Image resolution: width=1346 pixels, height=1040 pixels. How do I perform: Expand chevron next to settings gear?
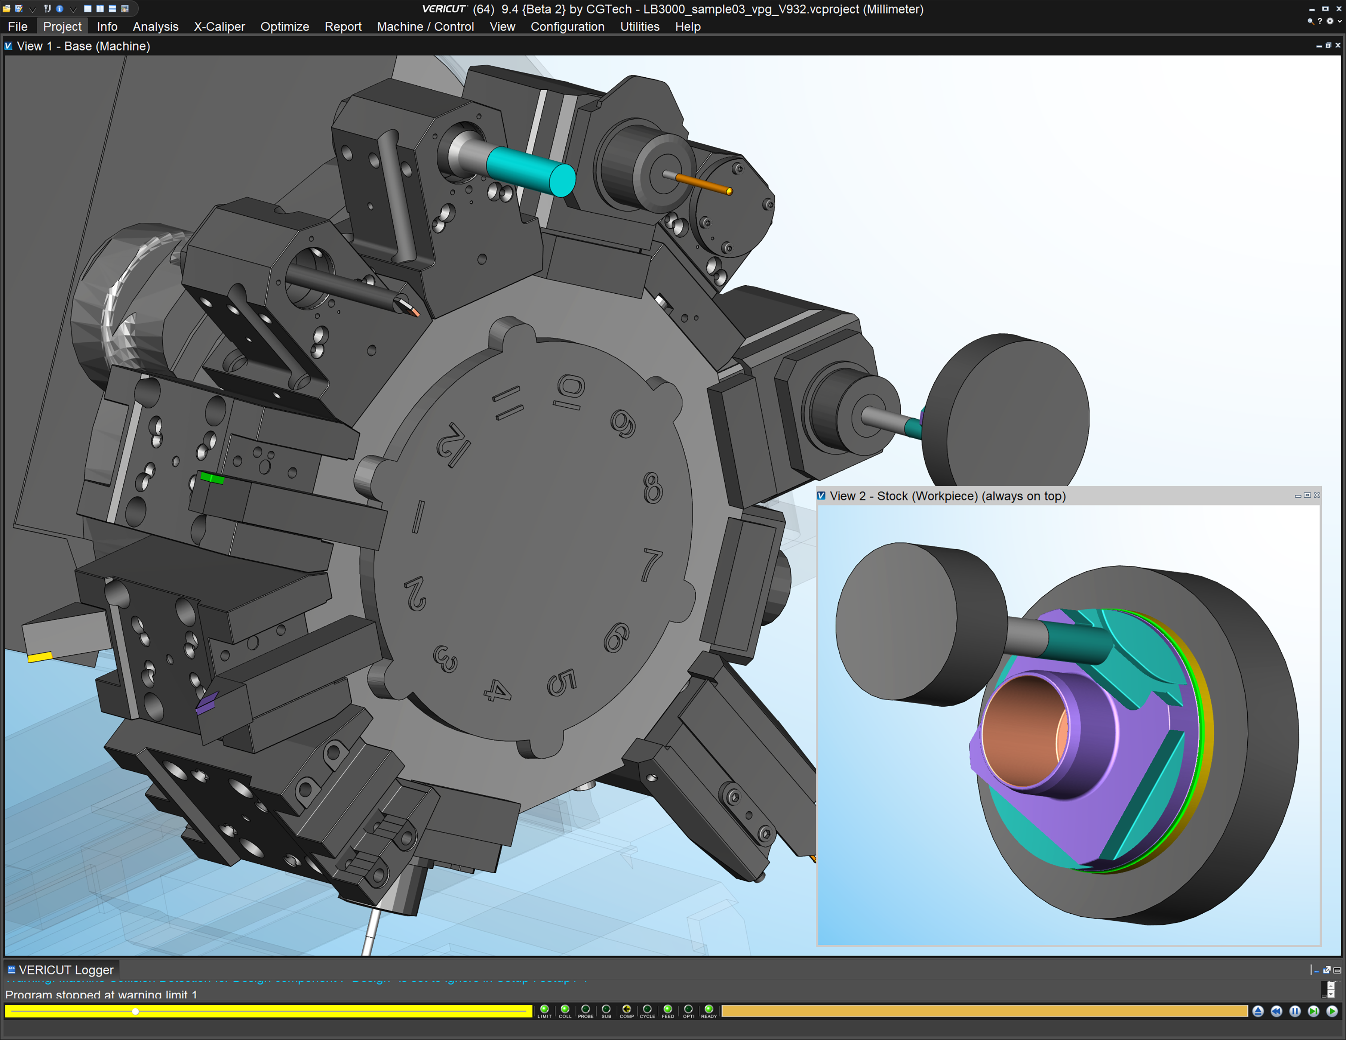(1339, 21)
